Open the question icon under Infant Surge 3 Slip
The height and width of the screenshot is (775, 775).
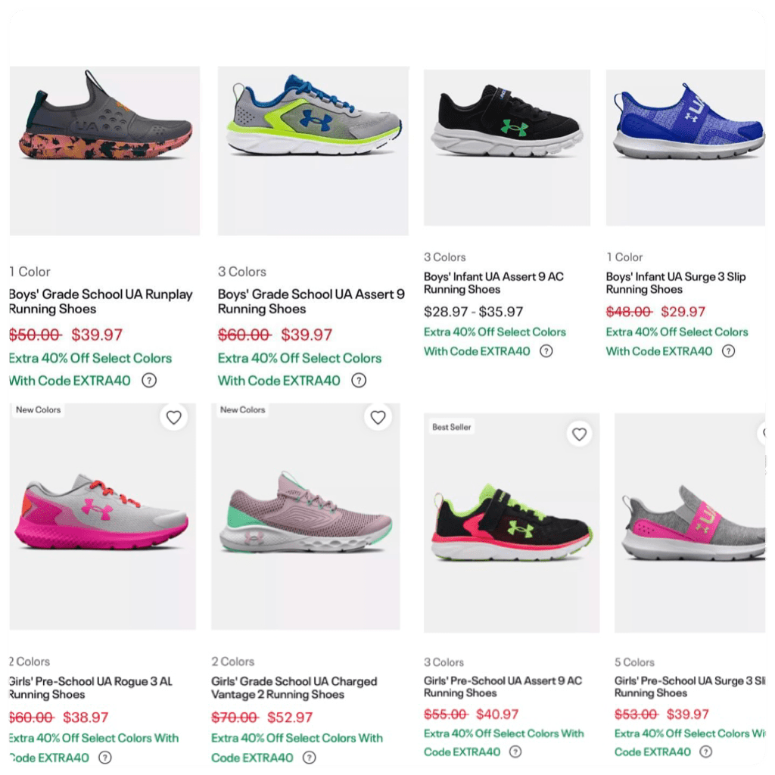[x=729, y=351]
